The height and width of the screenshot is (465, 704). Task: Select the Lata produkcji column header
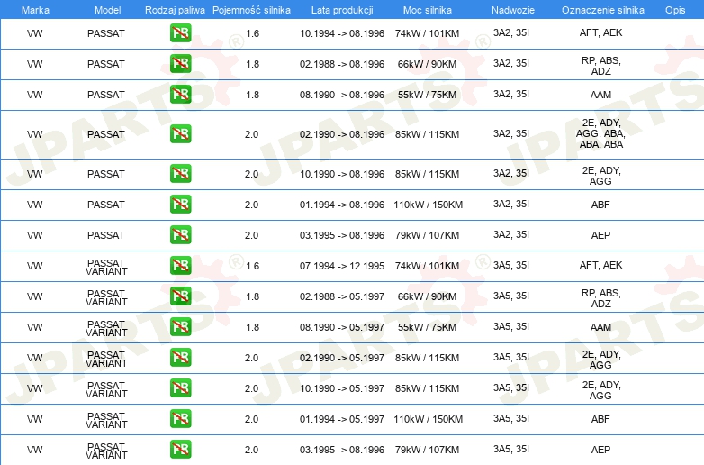click(x=342, y=10)
